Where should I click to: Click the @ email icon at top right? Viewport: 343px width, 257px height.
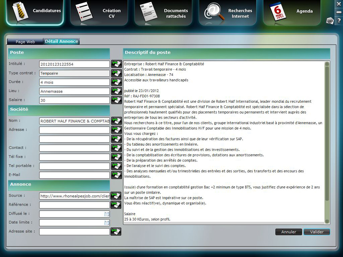[x=330, y=21]
